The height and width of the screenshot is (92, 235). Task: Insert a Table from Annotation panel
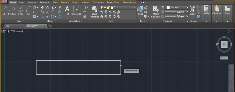pos(84,17)
